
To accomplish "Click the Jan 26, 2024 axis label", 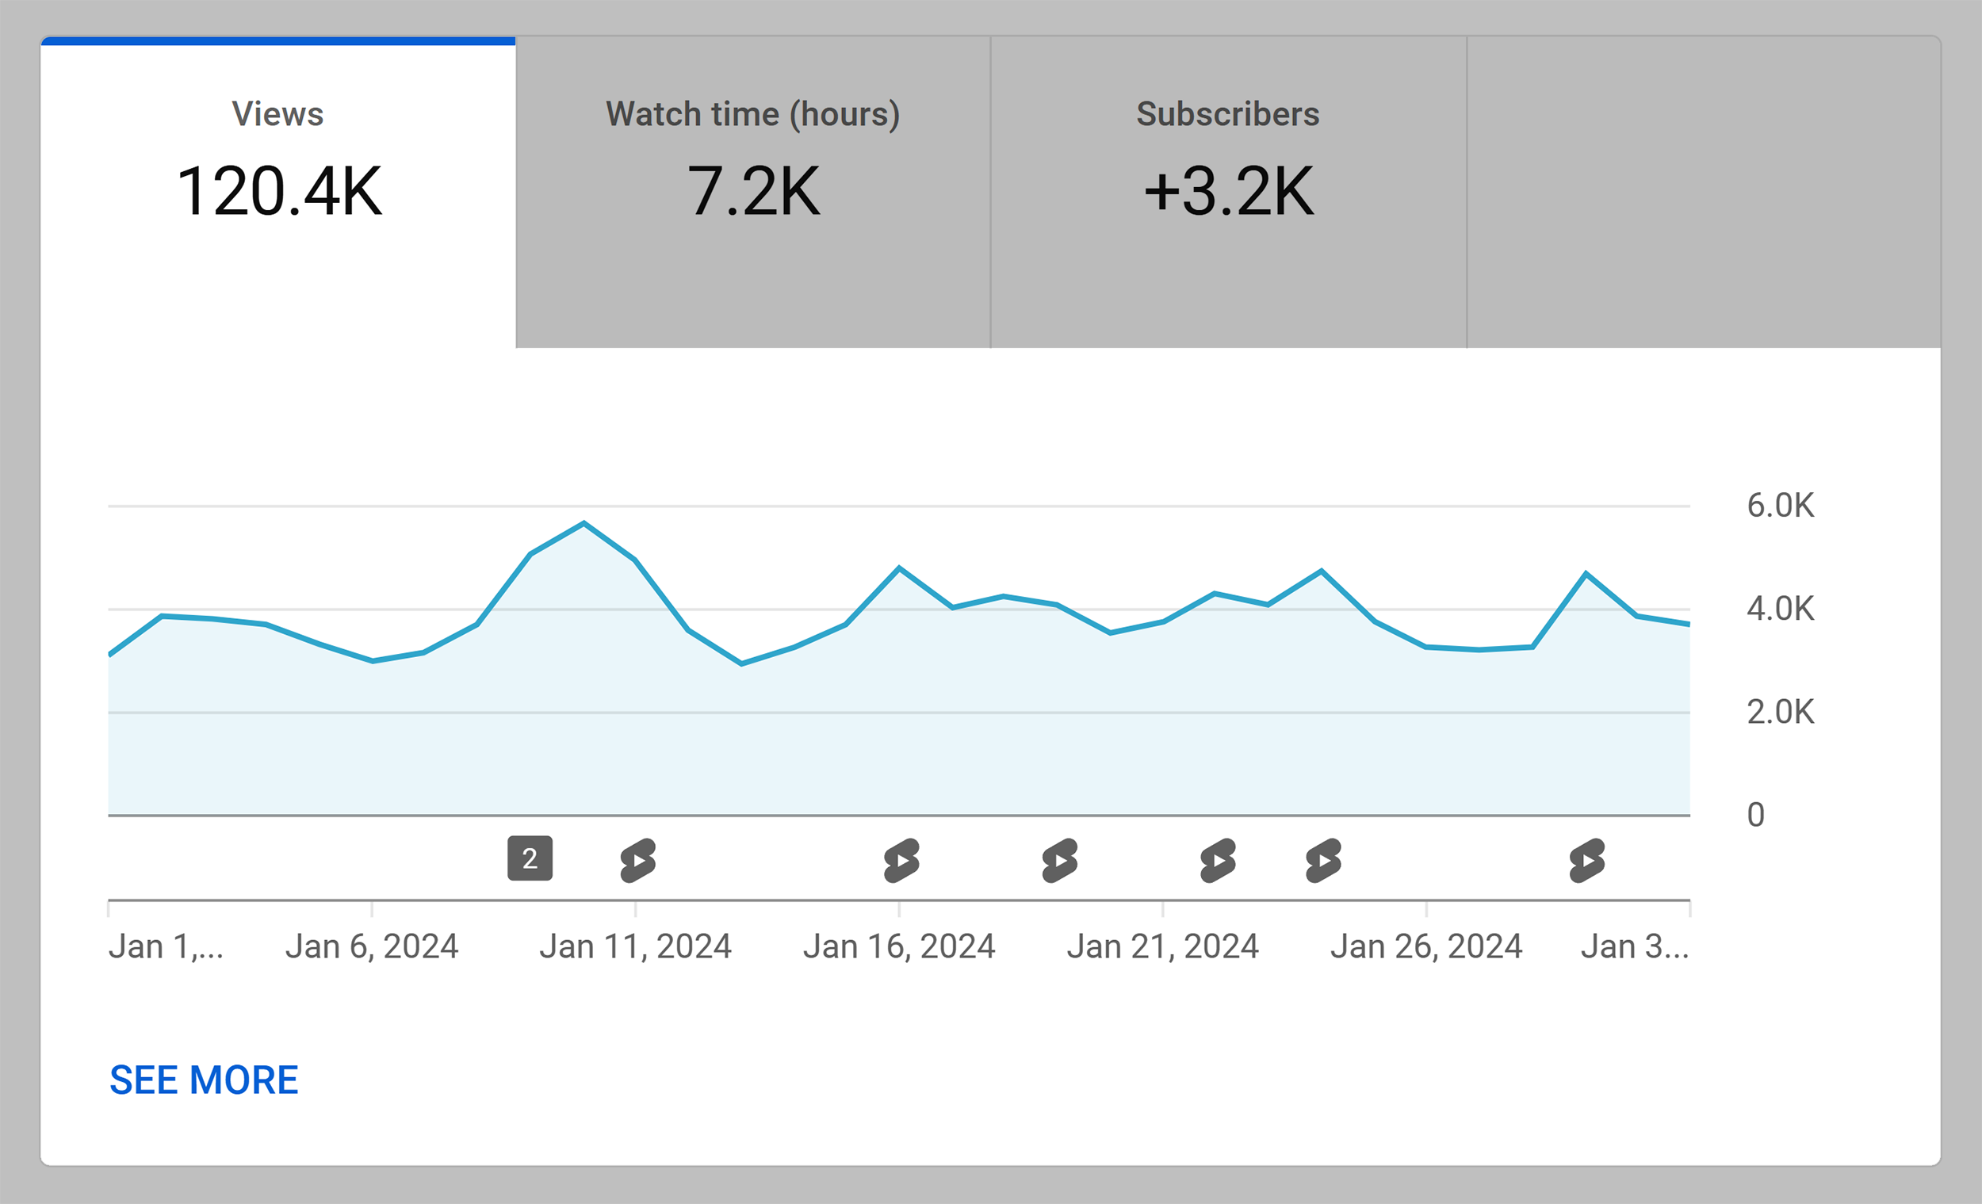I will [x=1426, y=946].
